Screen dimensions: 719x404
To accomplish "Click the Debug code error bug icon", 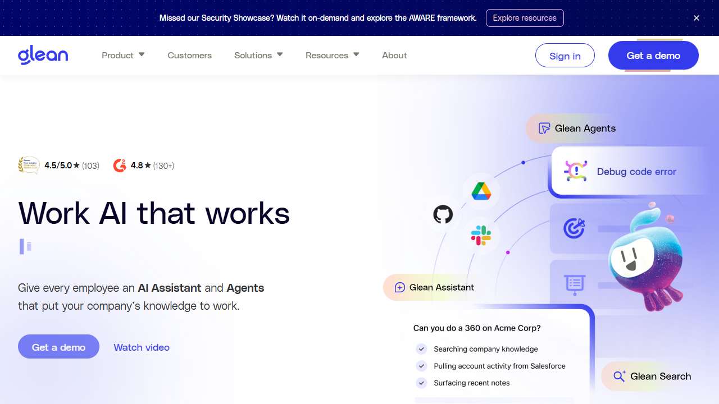I will point(575,171).
